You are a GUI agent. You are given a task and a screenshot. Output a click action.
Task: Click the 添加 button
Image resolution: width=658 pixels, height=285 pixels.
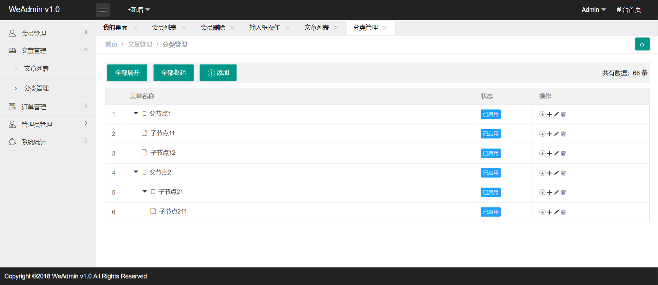[x=218, y=73]
